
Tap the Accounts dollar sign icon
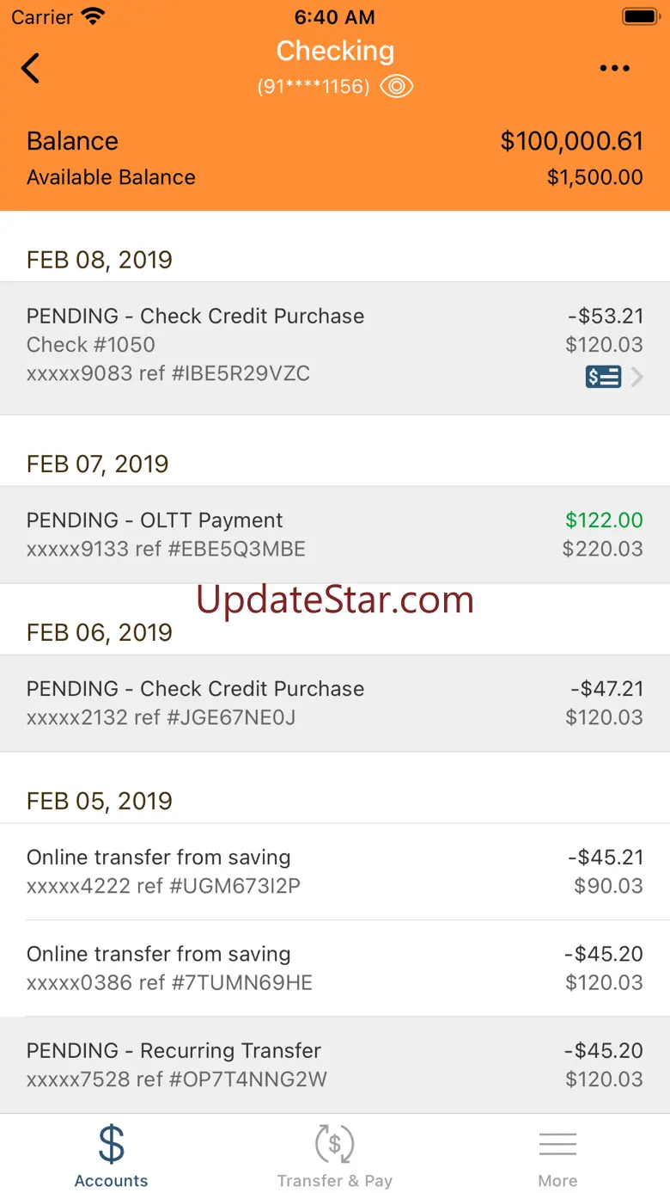coord(112,1144)
